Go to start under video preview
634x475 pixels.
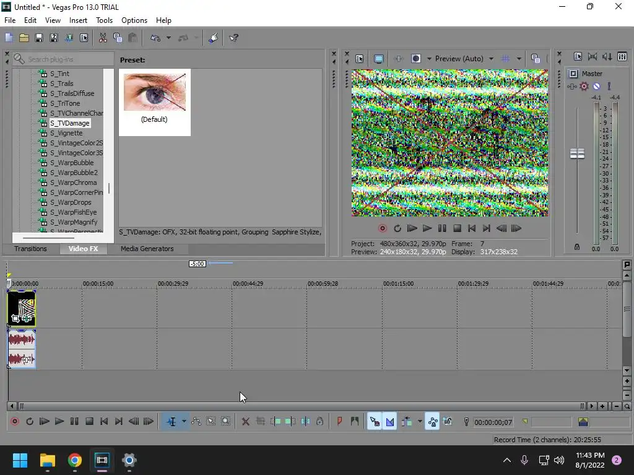coord(471,228)
